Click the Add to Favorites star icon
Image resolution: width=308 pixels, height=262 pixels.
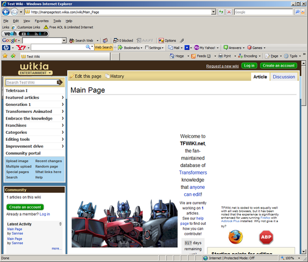(x=13, y=56)
